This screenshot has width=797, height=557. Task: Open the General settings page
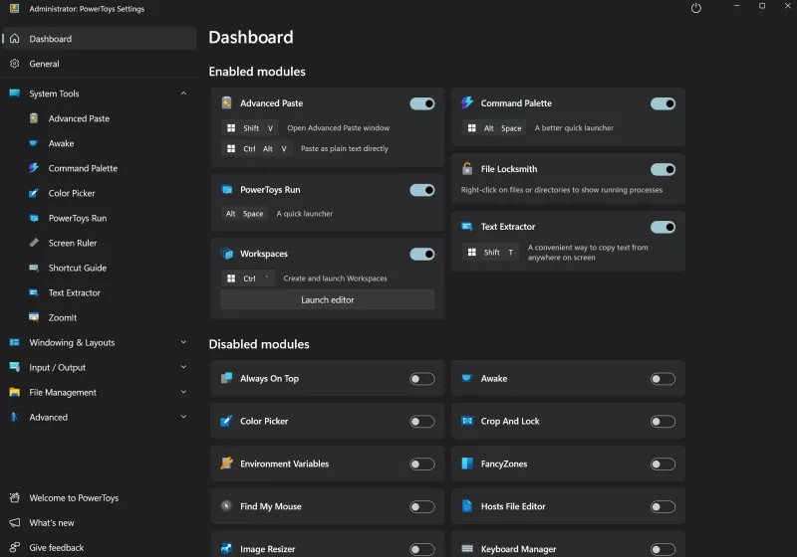(x=44, y=64)
